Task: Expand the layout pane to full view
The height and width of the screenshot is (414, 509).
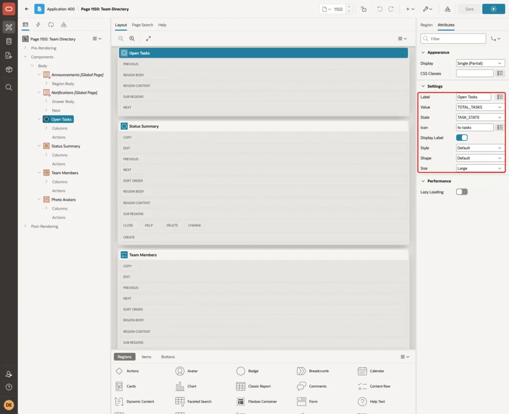Action: pos(148,38)
